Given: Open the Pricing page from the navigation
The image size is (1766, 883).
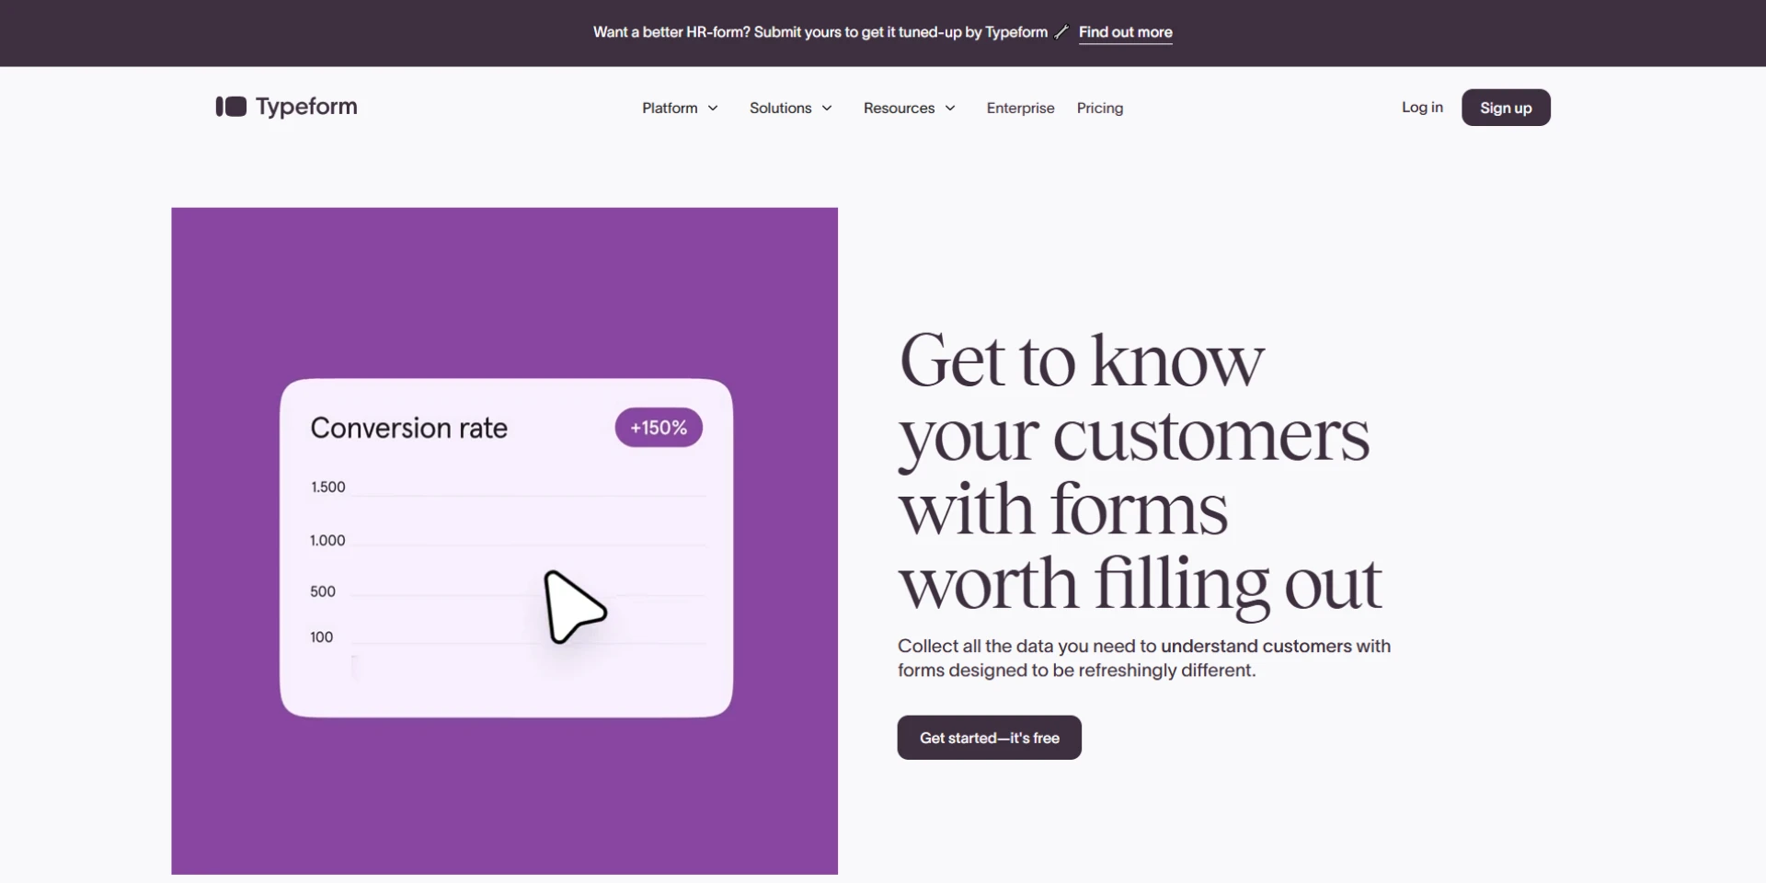Looking at the screenshot, I should (x=1100, y=108).
